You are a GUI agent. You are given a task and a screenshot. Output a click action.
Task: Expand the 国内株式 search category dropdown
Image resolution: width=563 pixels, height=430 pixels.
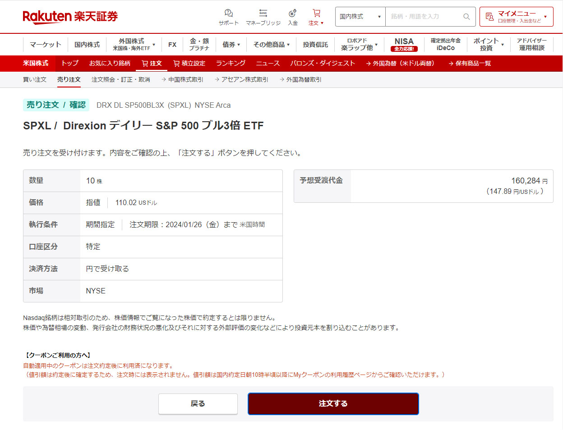[x=360, y=17]
